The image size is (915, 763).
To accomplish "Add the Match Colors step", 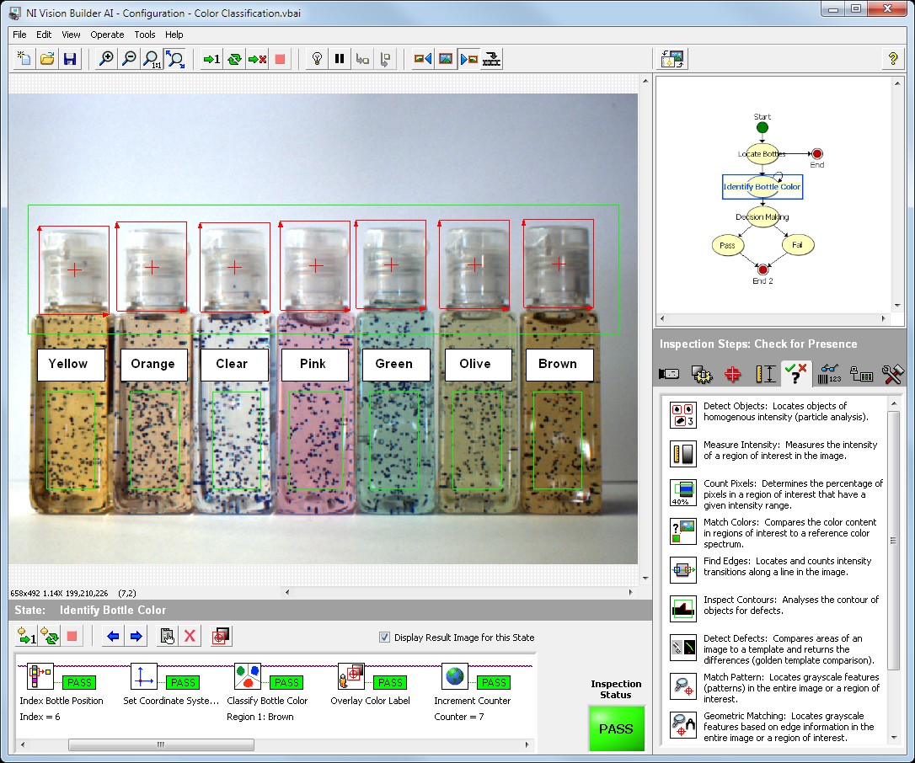I will click(x=776, y=532).
